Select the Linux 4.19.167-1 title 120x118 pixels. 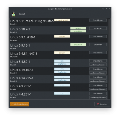pos(22,70)
